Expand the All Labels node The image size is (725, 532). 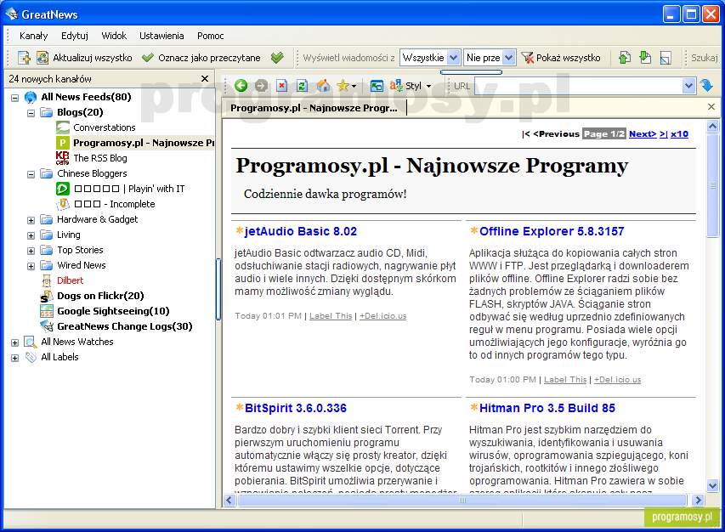pyautogui.click(x=14, y=358)
